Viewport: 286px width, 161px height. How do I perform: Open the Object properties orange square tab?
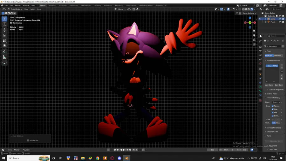261,74
